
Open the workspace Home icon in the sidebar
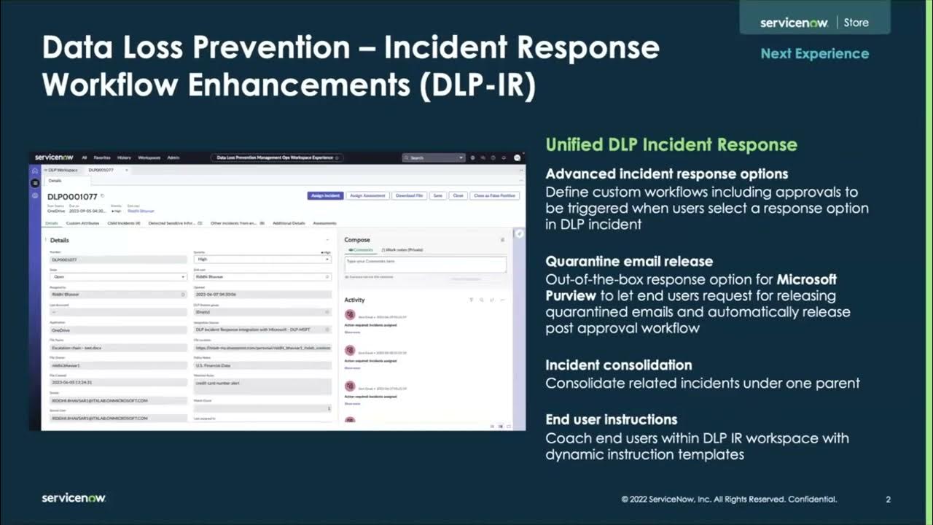click(x=35, y=171)
